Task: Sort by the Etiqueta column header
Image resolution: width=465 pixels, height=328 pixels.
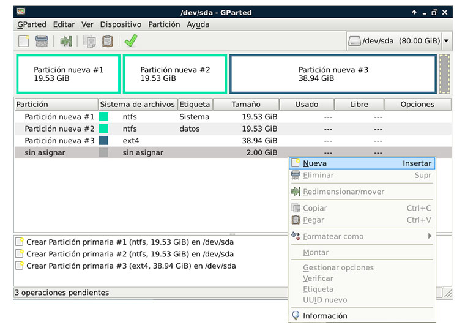Action: [x=195, y=105]
